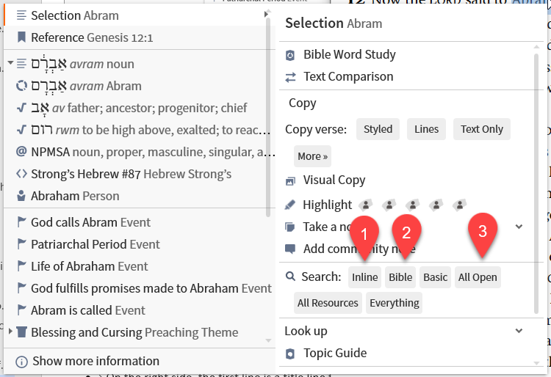
Task: Copy verse as Lines
Action: [x=426, y=129]
